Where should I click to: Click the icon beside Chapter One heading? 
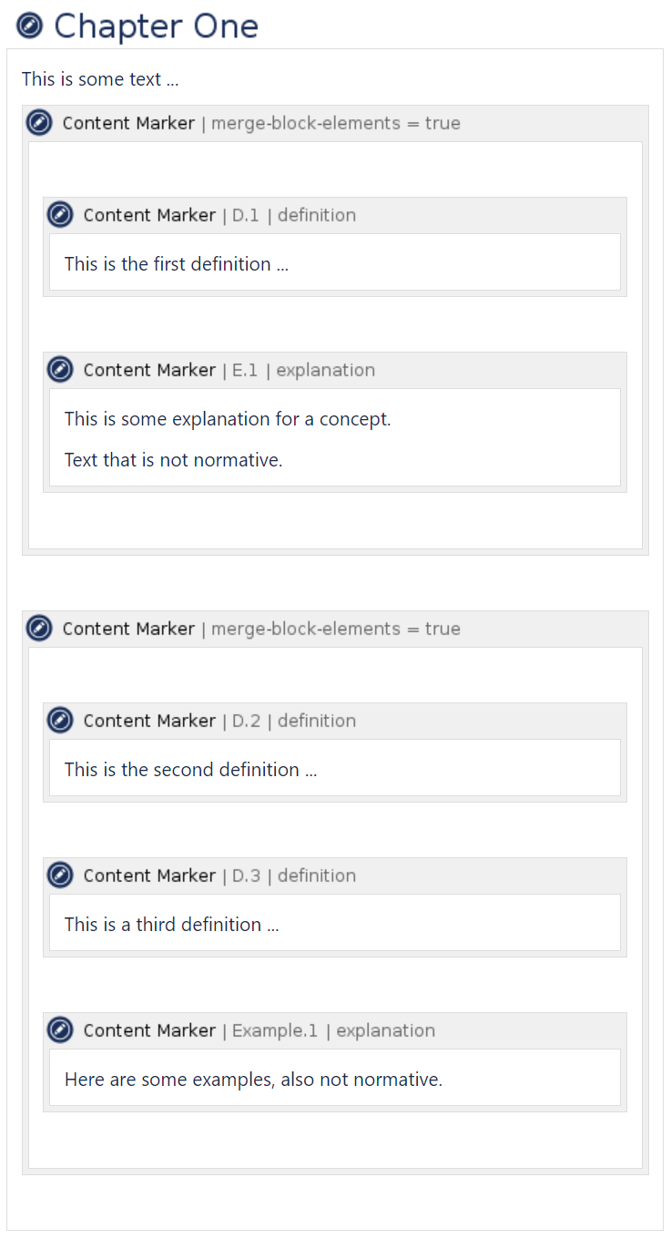click(x=30, y=26)
